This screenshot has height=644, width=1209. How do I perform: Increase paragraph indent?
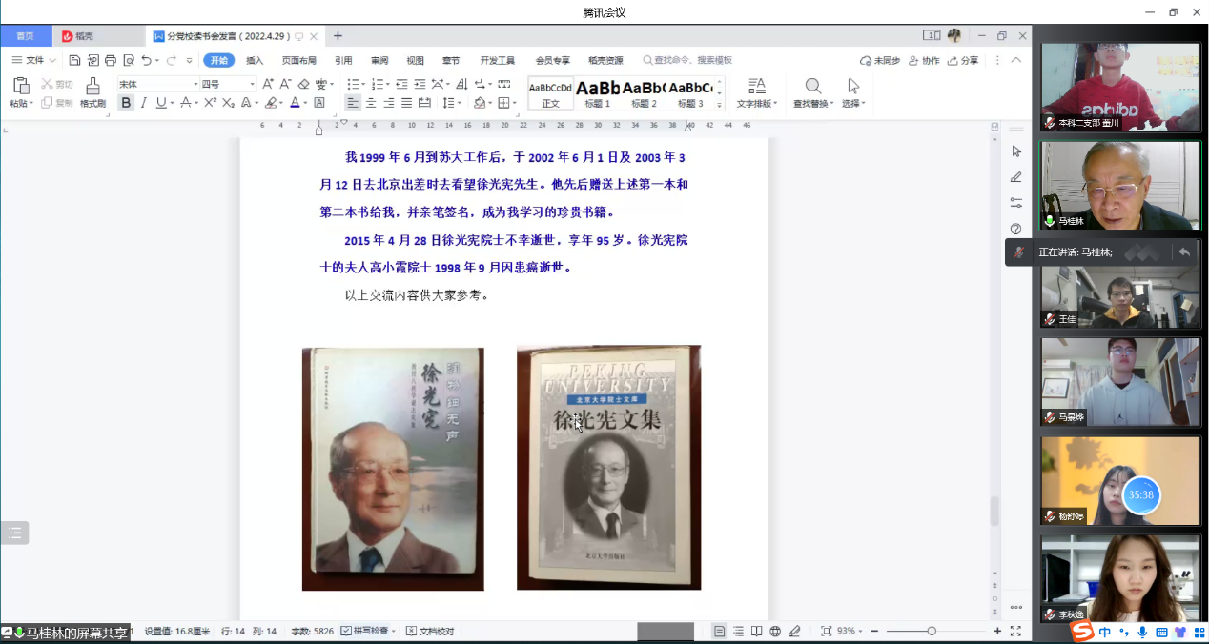[x=420, y=84]
